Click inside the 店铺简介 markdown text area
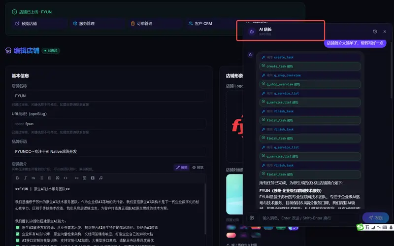394x246 pixels. tap(109, 215)
